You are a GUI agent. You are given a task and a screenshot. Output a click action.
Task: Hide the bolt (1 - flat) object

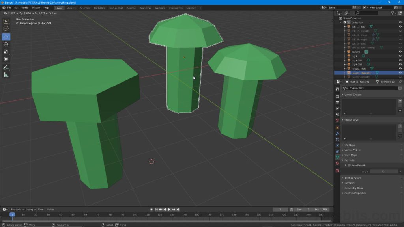[400, 26]
